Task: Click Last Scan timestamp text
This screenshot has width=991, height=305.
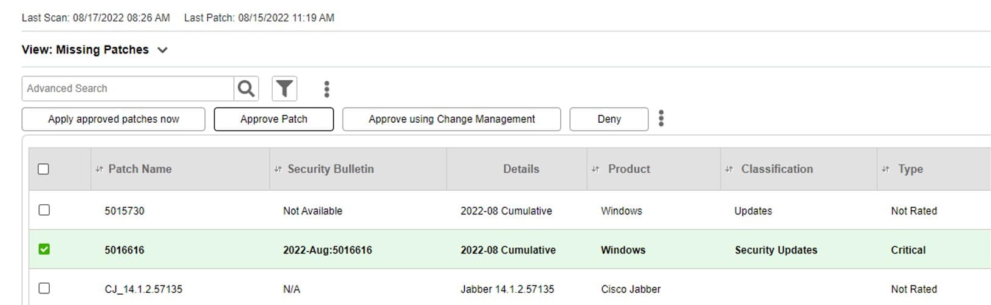Action: pos(96,18)
